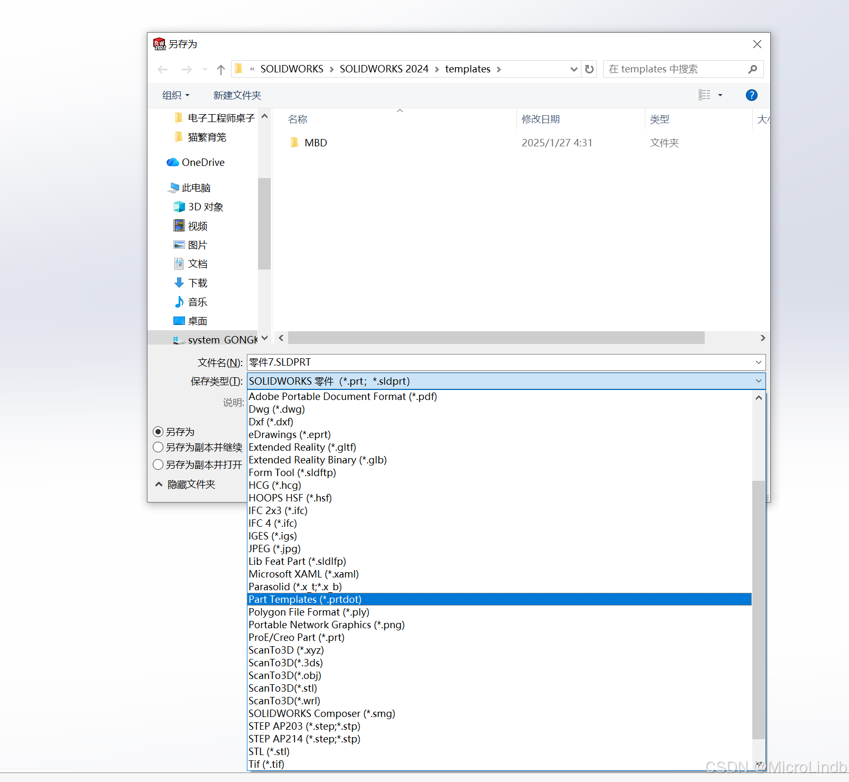Expand address bar history dropdown
The width and height of the screenshot is (849, 782).
click(x=574, y=69)
